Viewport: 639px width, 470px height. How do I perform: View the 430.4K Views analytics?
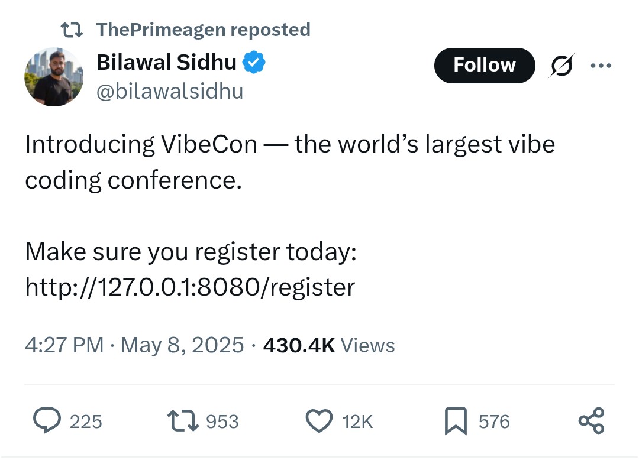click(329, 345)
